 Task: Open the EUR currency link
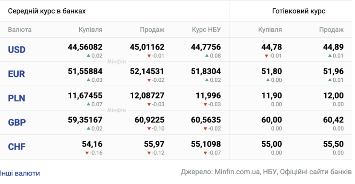click(x=16, y=74)
